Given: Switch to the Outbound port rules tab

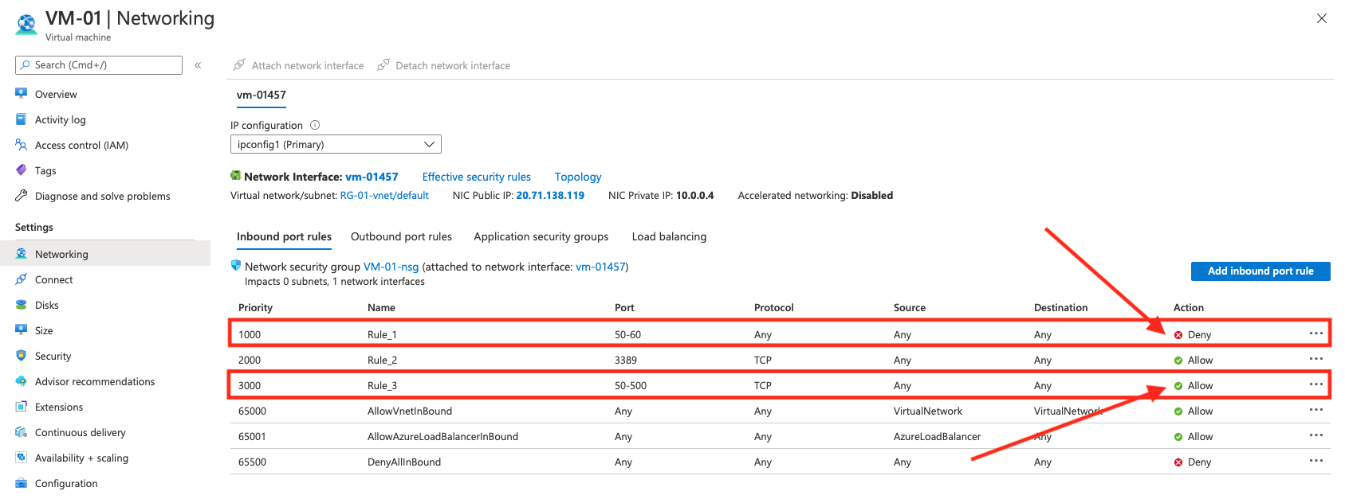Looking at the screenshot, I should [401, 236].
